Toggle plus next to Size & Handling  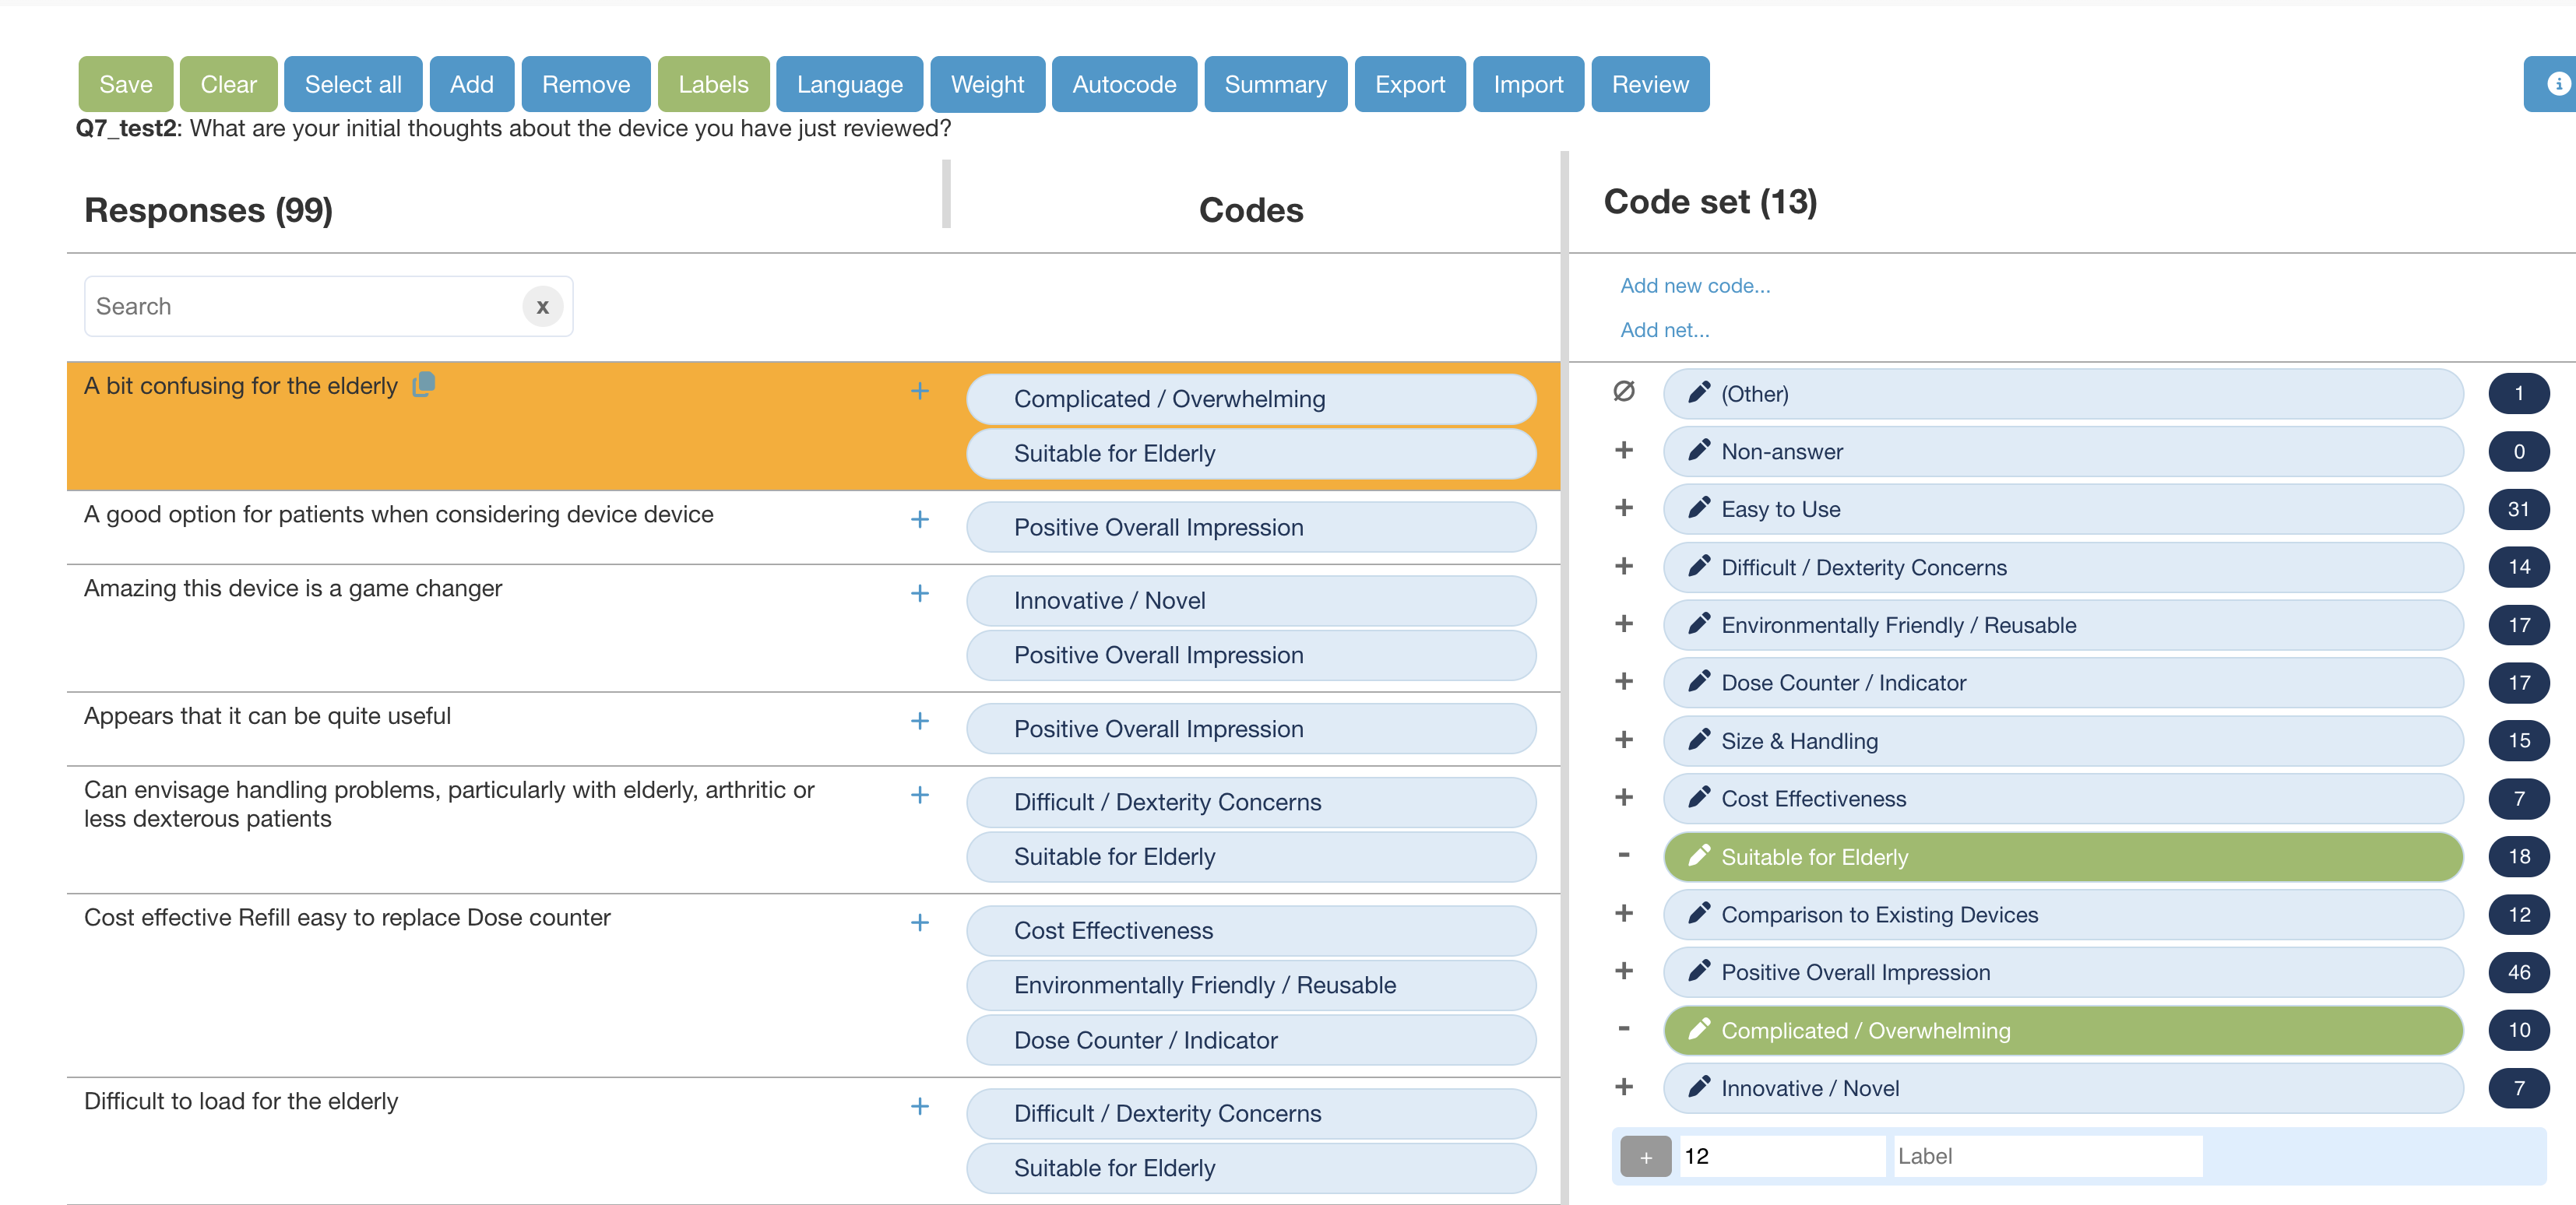(1624, 740)
